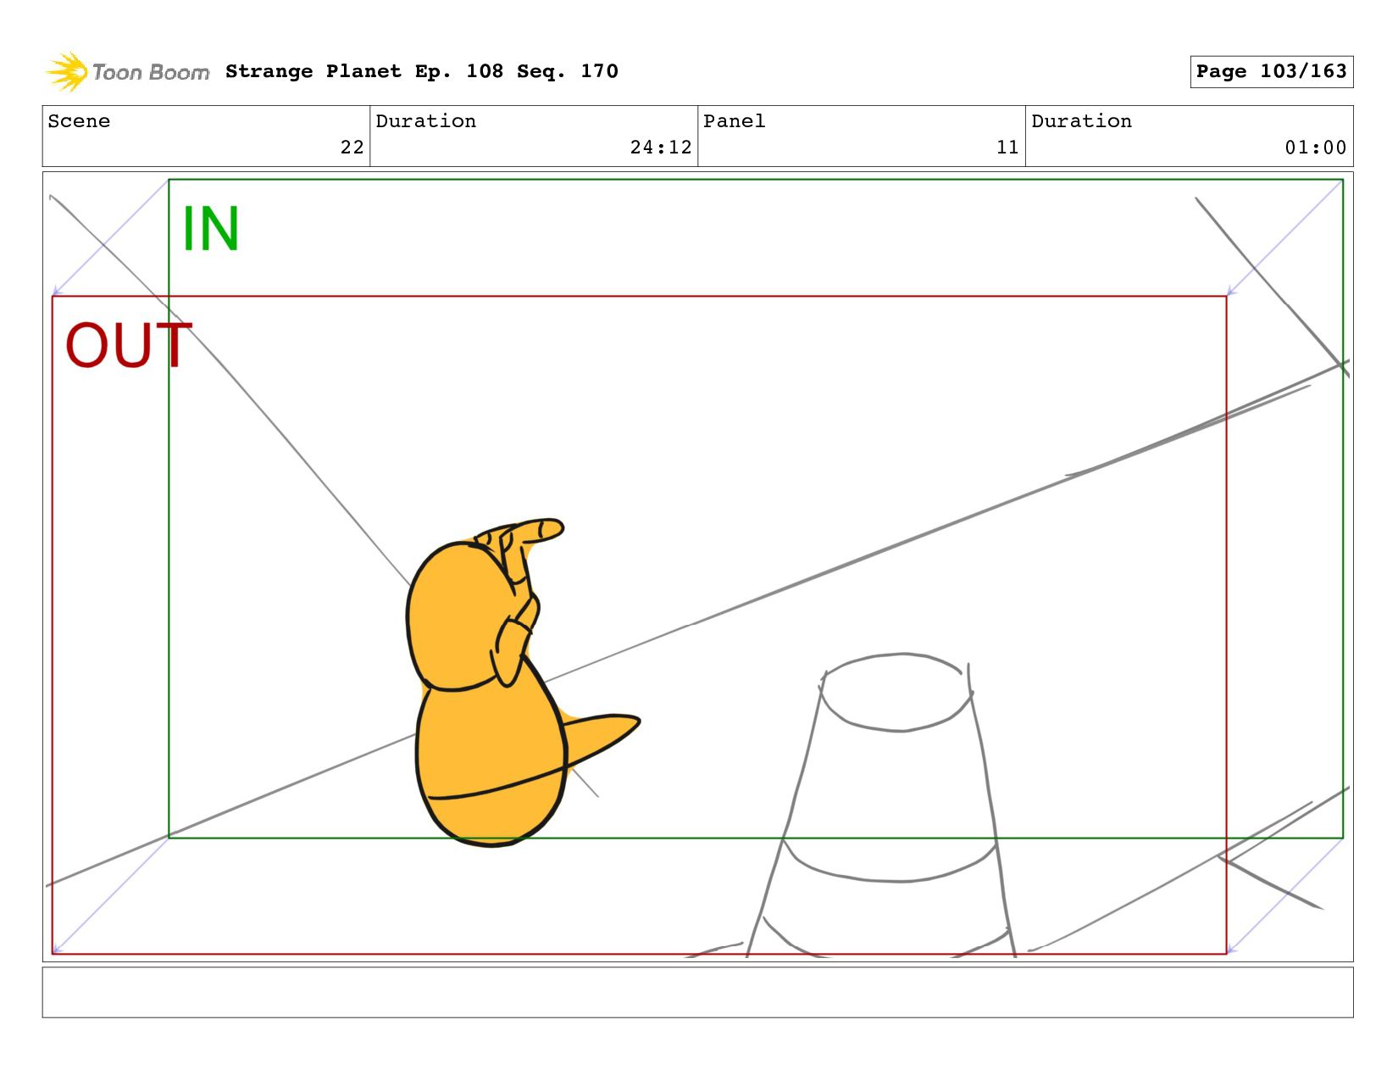
Task: Click the "Duration" label above the 01:00 value
Action: tap(1082, 121)
